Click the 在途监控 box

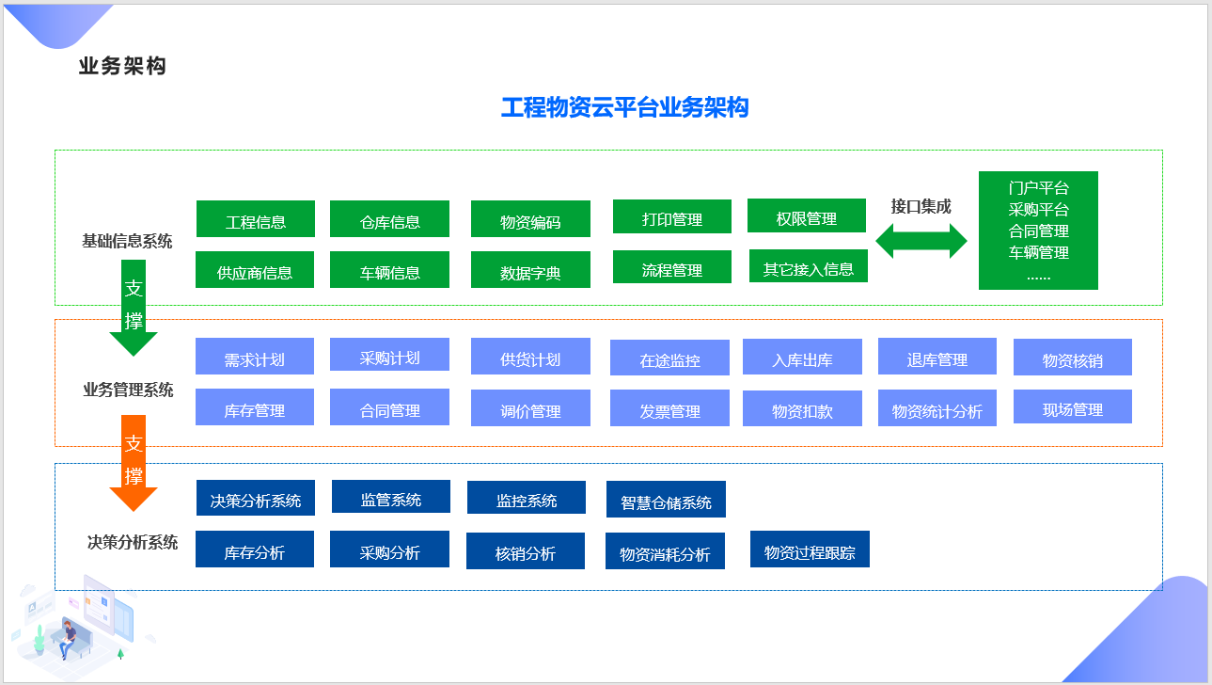tap(669, 358)
